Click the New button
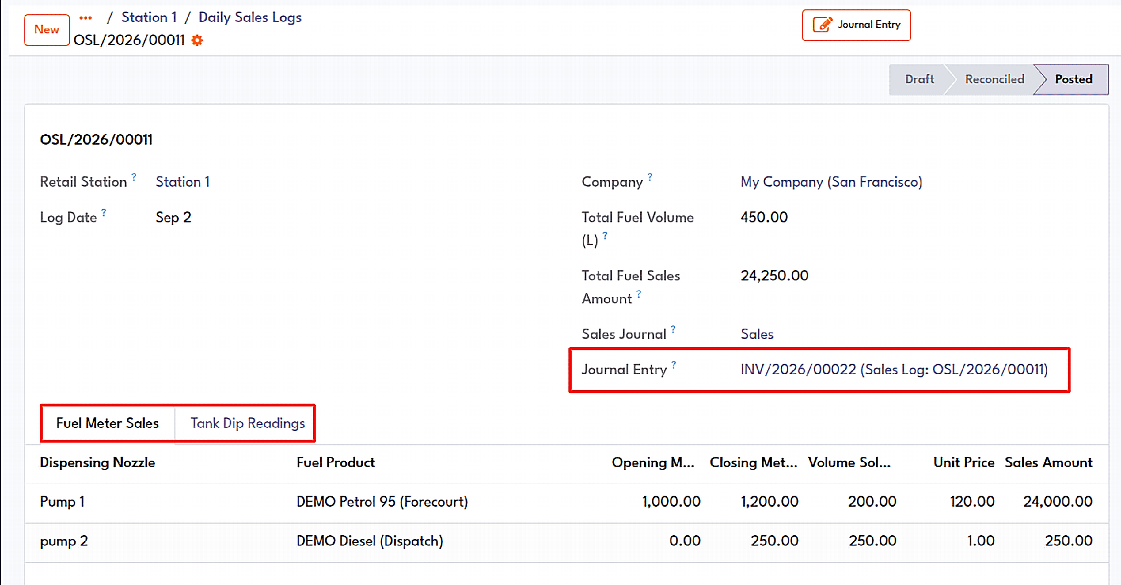The height and width of the screenshot is (585, 1121). tap(47, 30)
